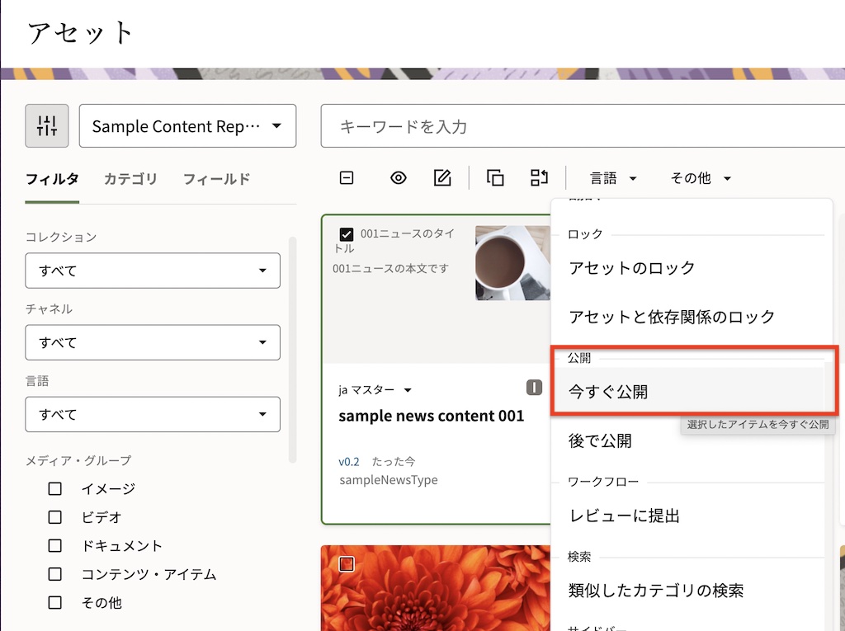This screenshot has height=631, width=845.
Task: Expand the チャネル filter dropdown
Action: (x=152, y=342)
